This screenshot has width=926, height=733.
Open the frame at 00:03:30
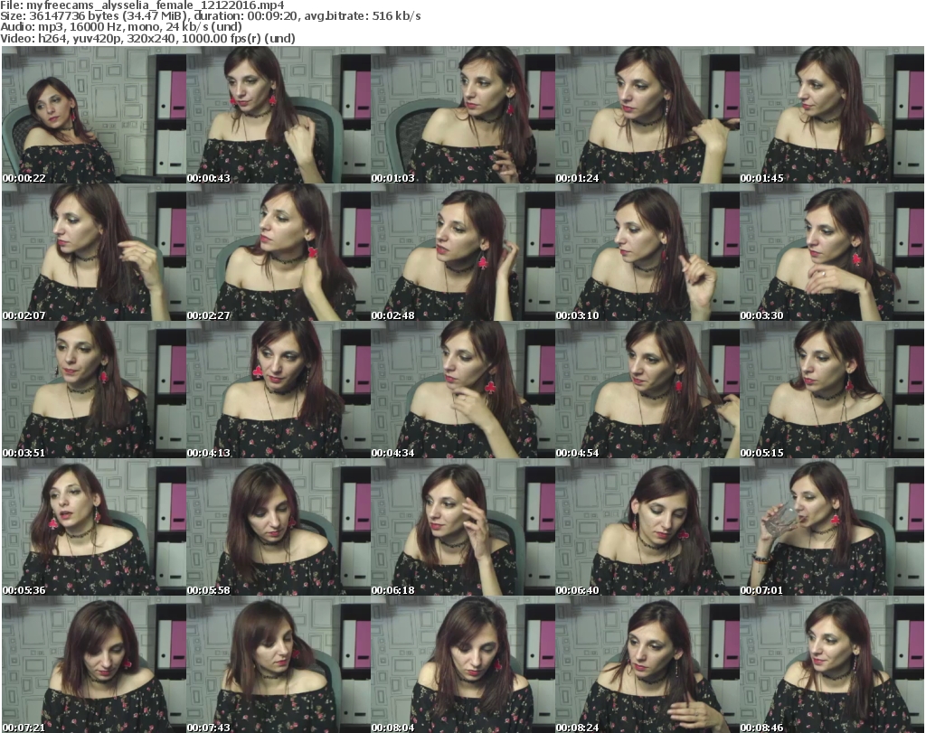click(x=832, y=252)
